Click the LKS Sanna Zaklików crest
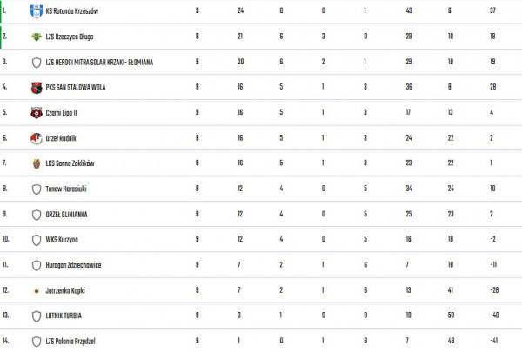522x352 pixels. click(x=36, y=163)
